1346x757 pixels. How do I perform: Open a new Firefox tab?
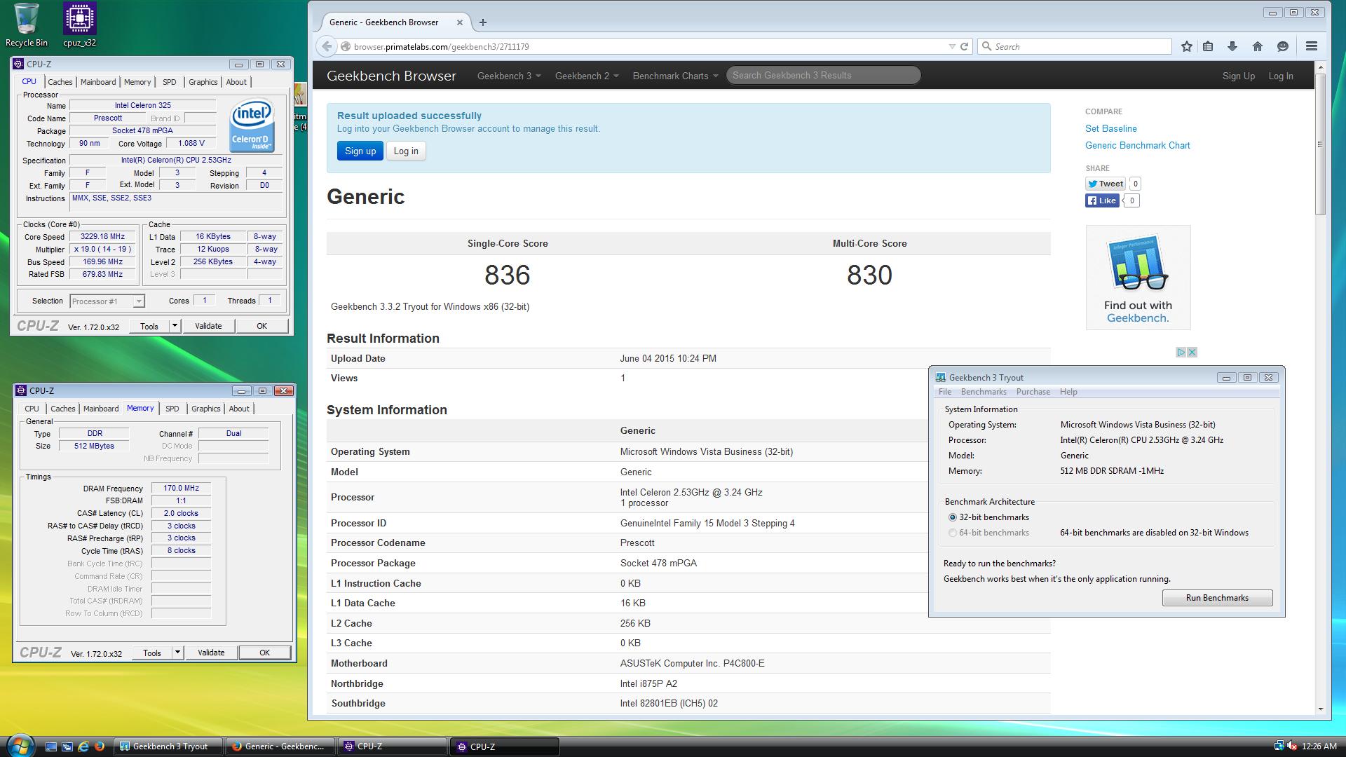482,22
